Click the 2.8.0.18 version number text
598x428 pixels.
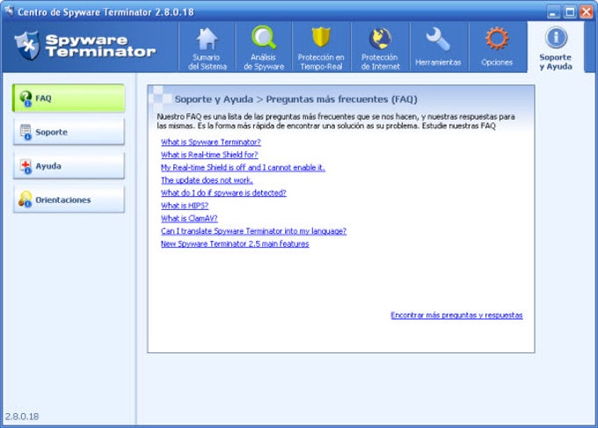point(22,417)
